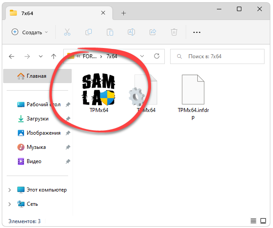Go back with the left arrow
The width and height of the screenshot is (273, 228).
[12, 56]
